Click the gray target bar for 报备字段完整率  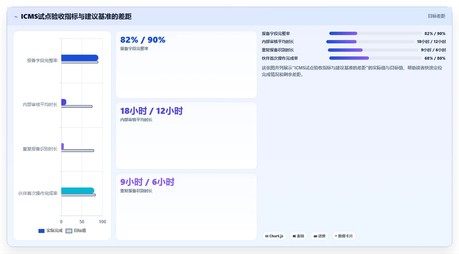tap(80, 62)
